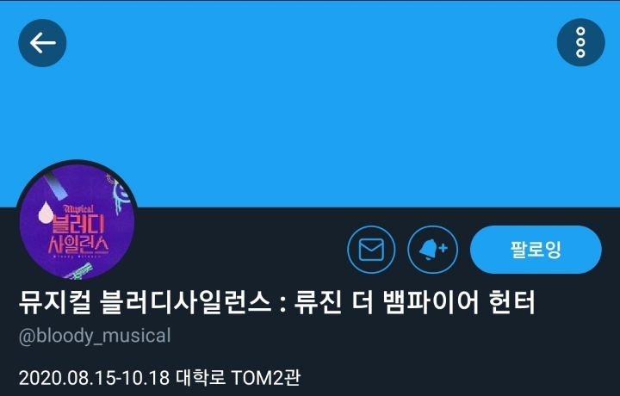Turn on notifications with the bell icon
620x396 pixels.
(x=432, y=250)
